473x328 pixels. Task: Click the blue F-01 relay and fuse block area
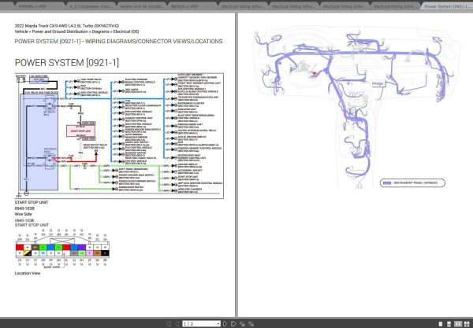tap(39, 142)
